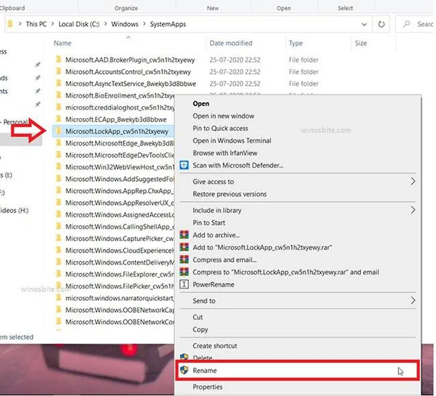Click folder icon of microsoft.windows.narratorquickstart
436x396 pixels.
tap(58, 298)
